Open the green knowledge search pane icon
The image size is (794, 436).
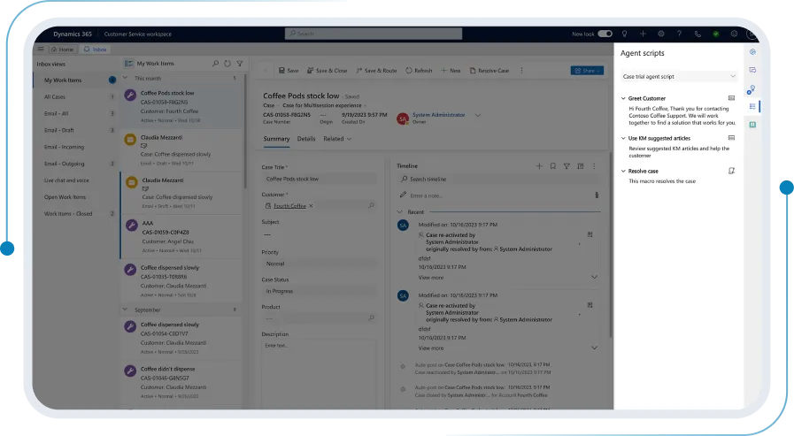click(x=752, y=125)
